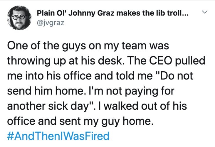Open the tweet options chevron menu
The height and width of the screenshot is (147, 215).
coord(205,12)
